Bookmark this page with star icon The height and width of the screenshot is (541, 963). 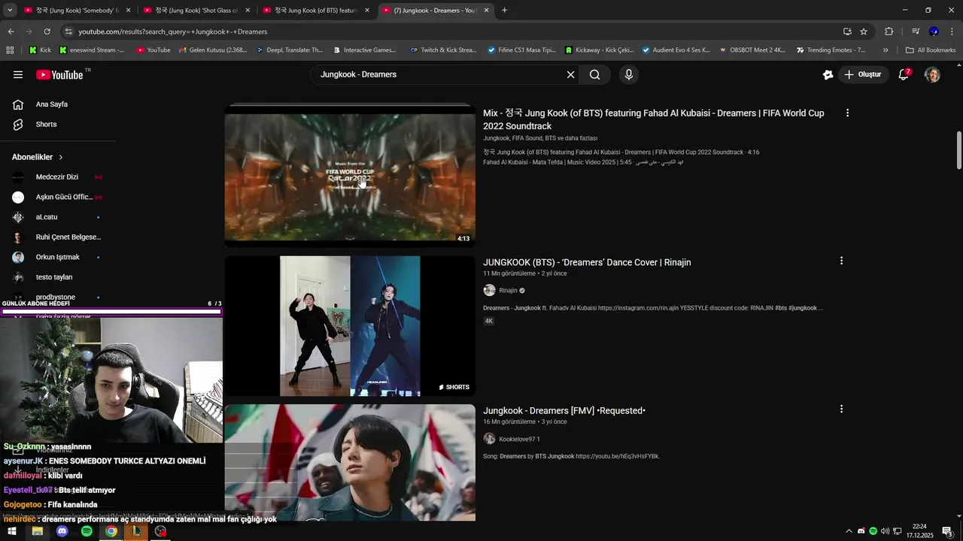864,32
